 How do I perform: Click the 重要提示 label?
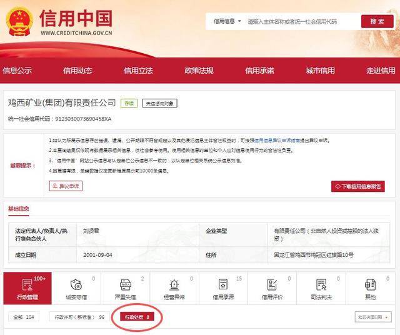(23, 166)
